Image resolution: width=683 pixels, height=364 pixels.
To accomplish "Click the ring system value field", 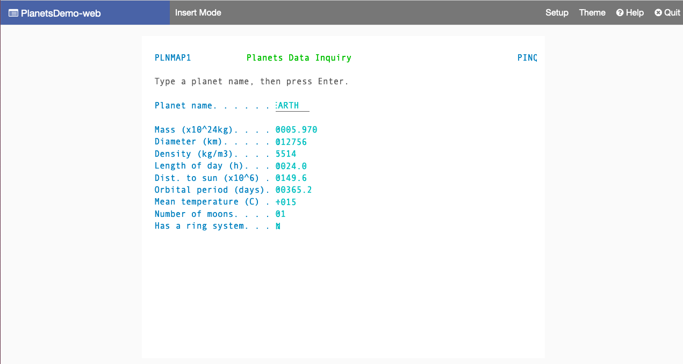I will point(278,226).
